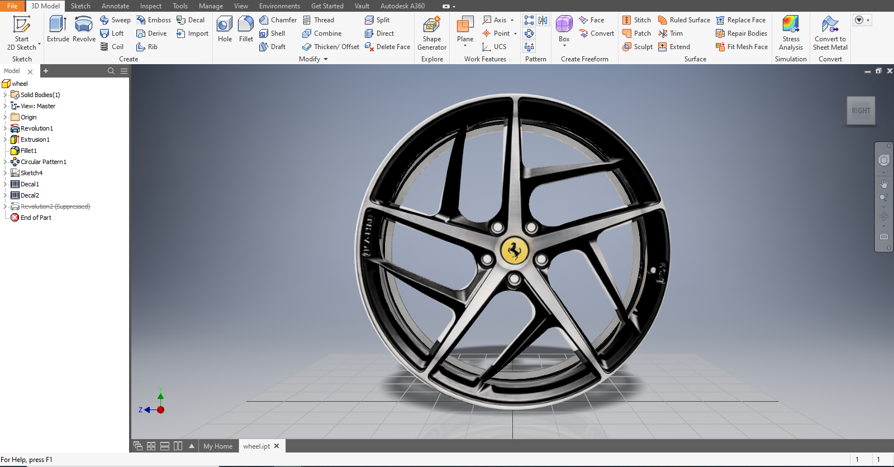
Task: Open the Thicken/Offset tool
Action: 331,47
